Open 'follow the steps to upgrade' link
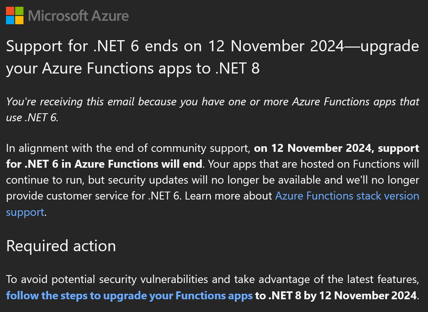Screen dimensions: 428x312 pos(130,296)
